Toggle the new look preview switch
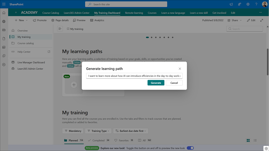The height and width of the screenshot is (151, 269). 190,148
